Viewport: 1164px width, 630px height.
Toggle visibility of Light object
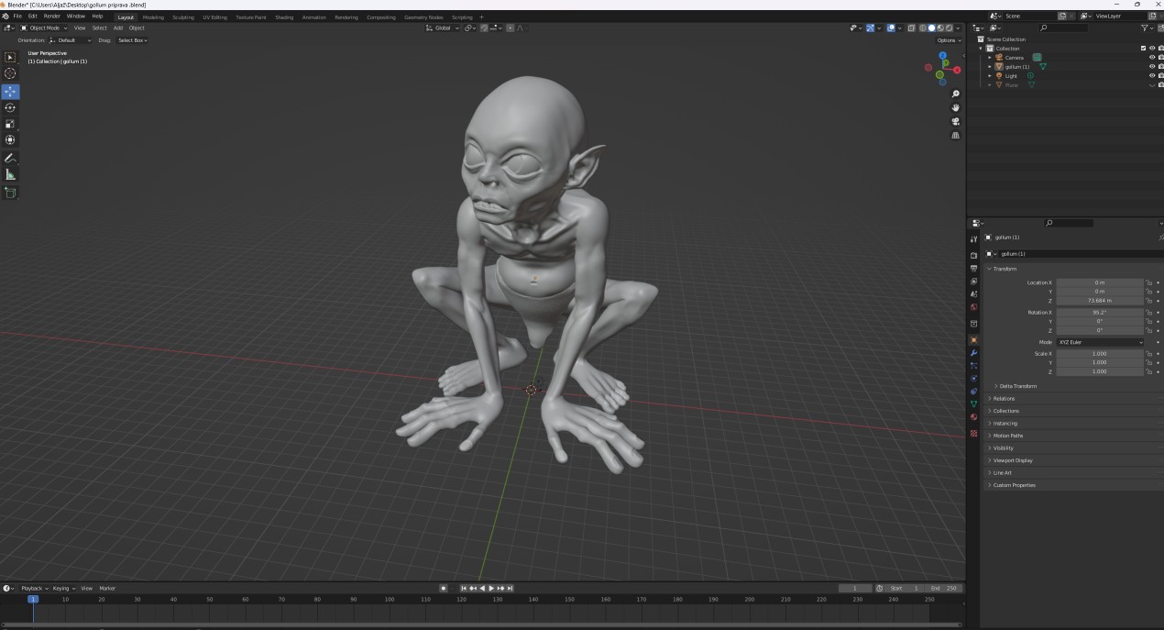click(1152, 76)
